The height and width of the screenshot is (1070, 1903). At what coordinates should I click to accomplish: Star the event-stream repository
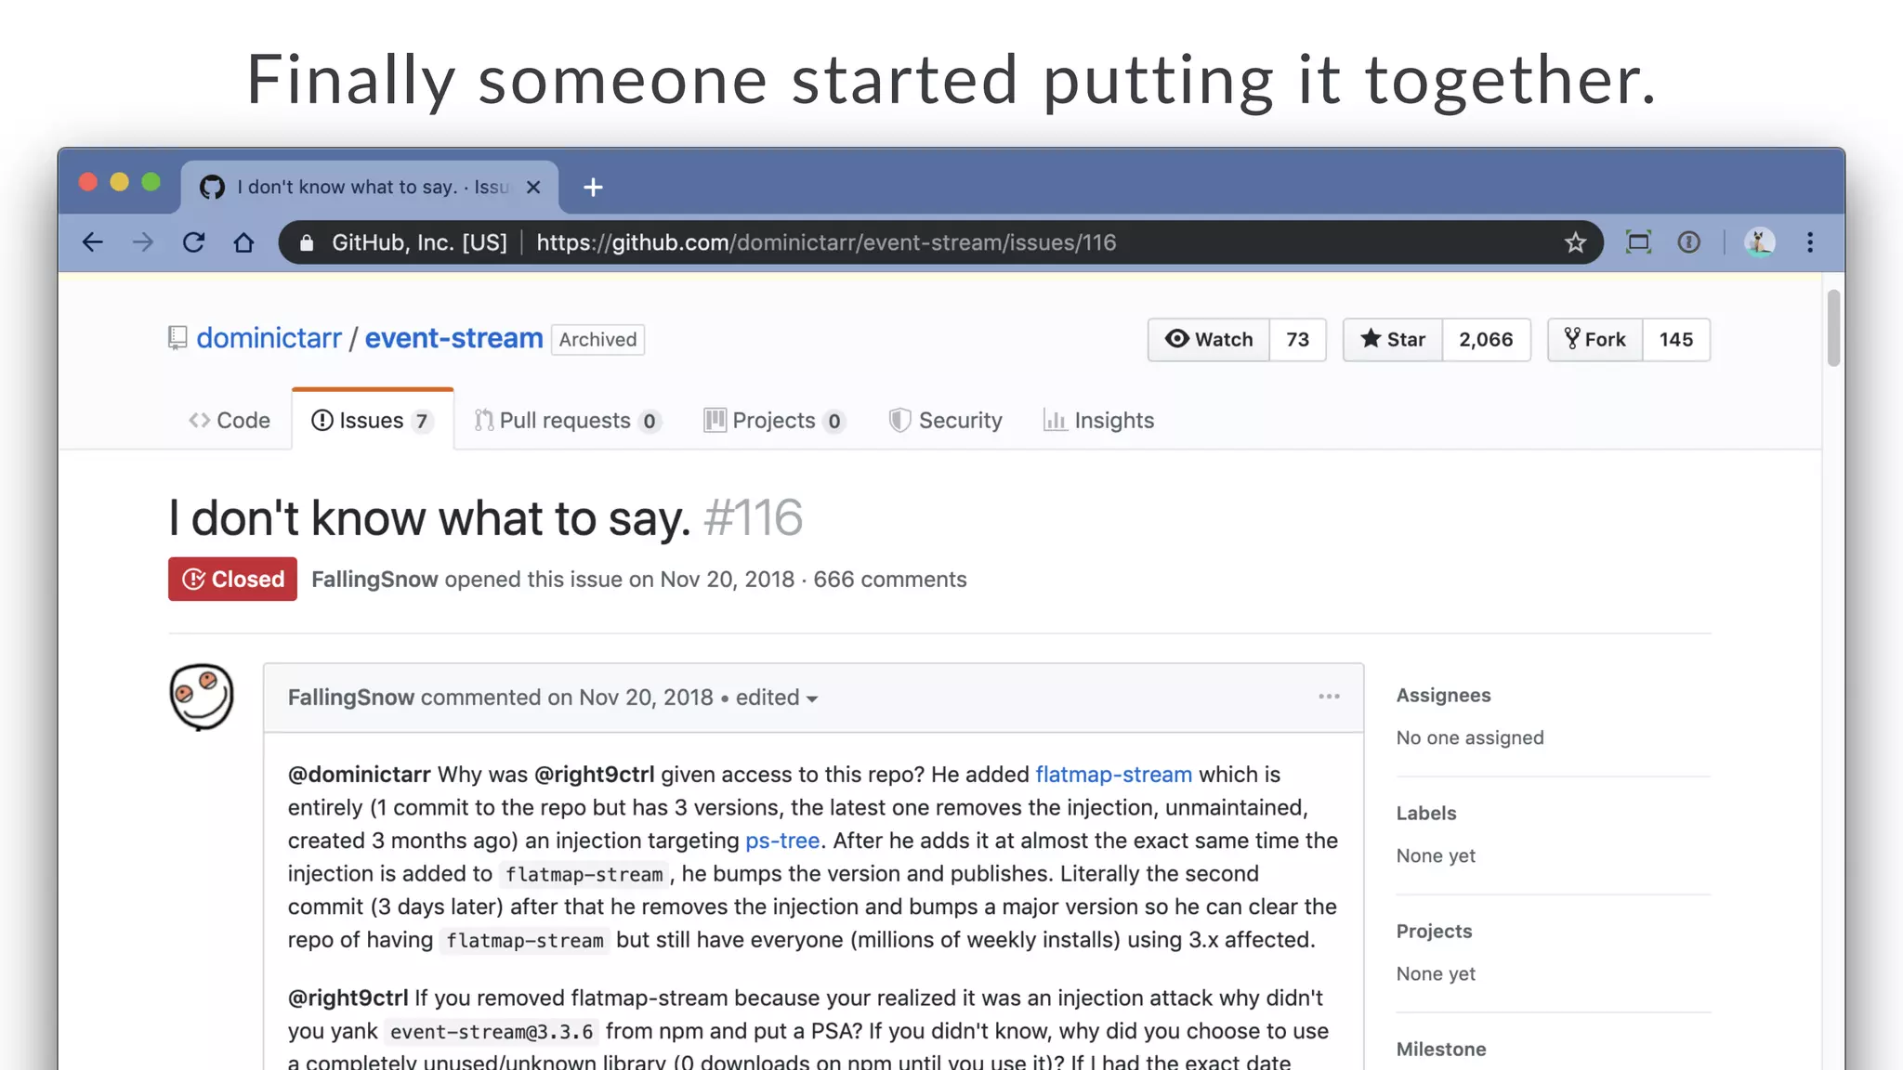[1393, 340]
